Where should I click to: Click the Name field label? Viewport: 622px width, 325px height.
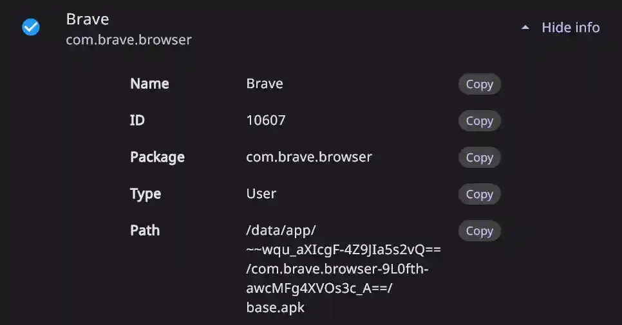pos(149,84)
